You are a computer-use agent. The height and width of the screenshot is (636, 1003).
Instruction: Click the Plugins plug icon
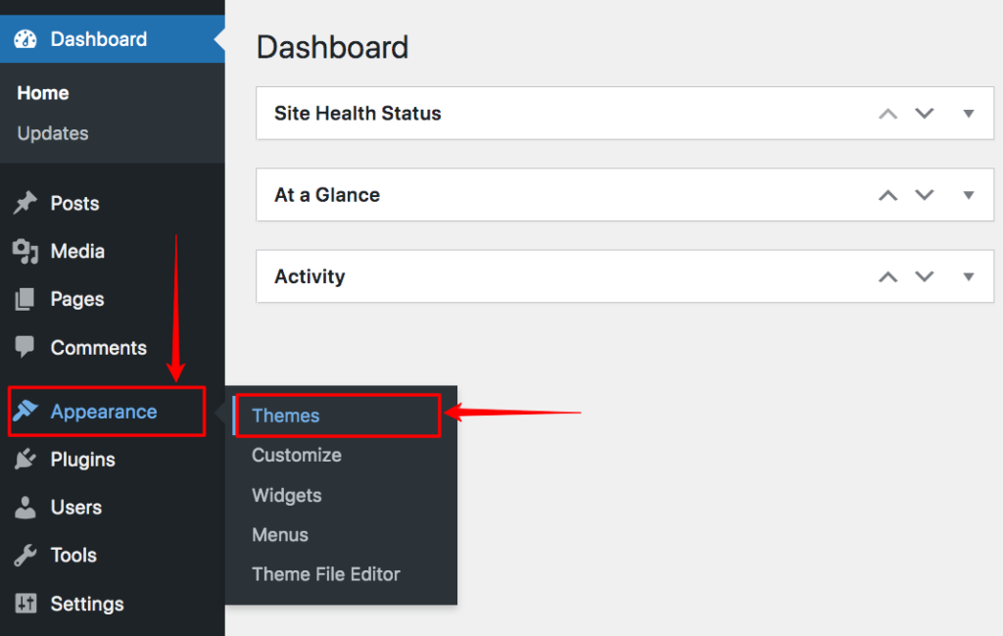[24, 459]
